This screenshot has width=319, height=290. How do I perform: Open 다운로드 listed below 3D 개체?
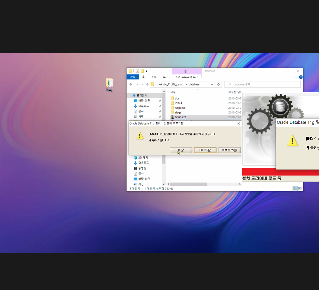pos(144,163)
